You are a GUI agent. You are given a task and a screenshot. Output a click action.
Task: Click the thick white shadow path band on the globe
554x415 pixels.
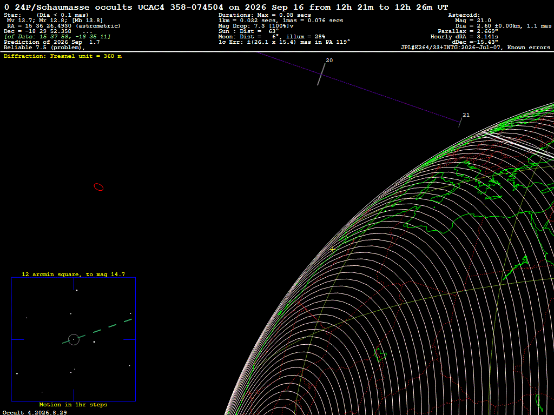[519, 145]
